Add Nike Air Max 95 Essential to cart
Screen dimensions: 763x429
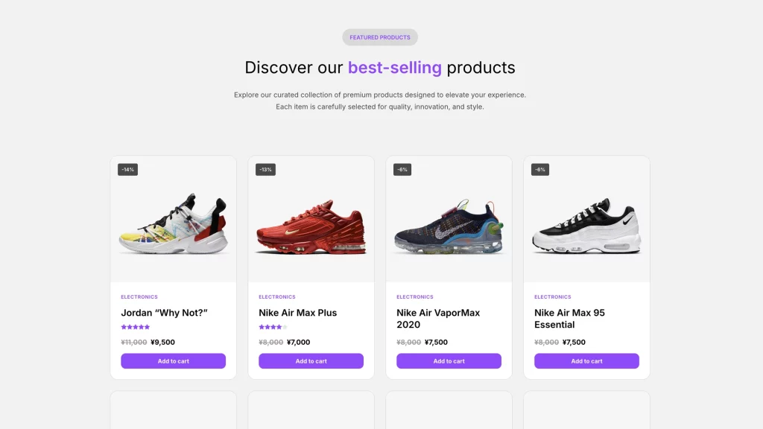point(586,361)
